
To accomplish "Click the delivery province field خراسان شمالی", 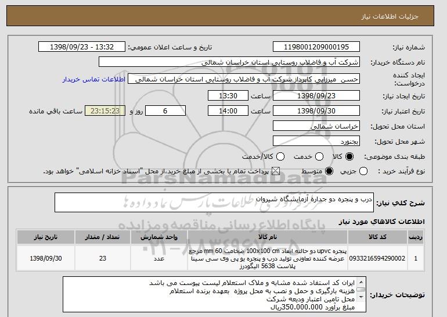I will click(316, 126).
